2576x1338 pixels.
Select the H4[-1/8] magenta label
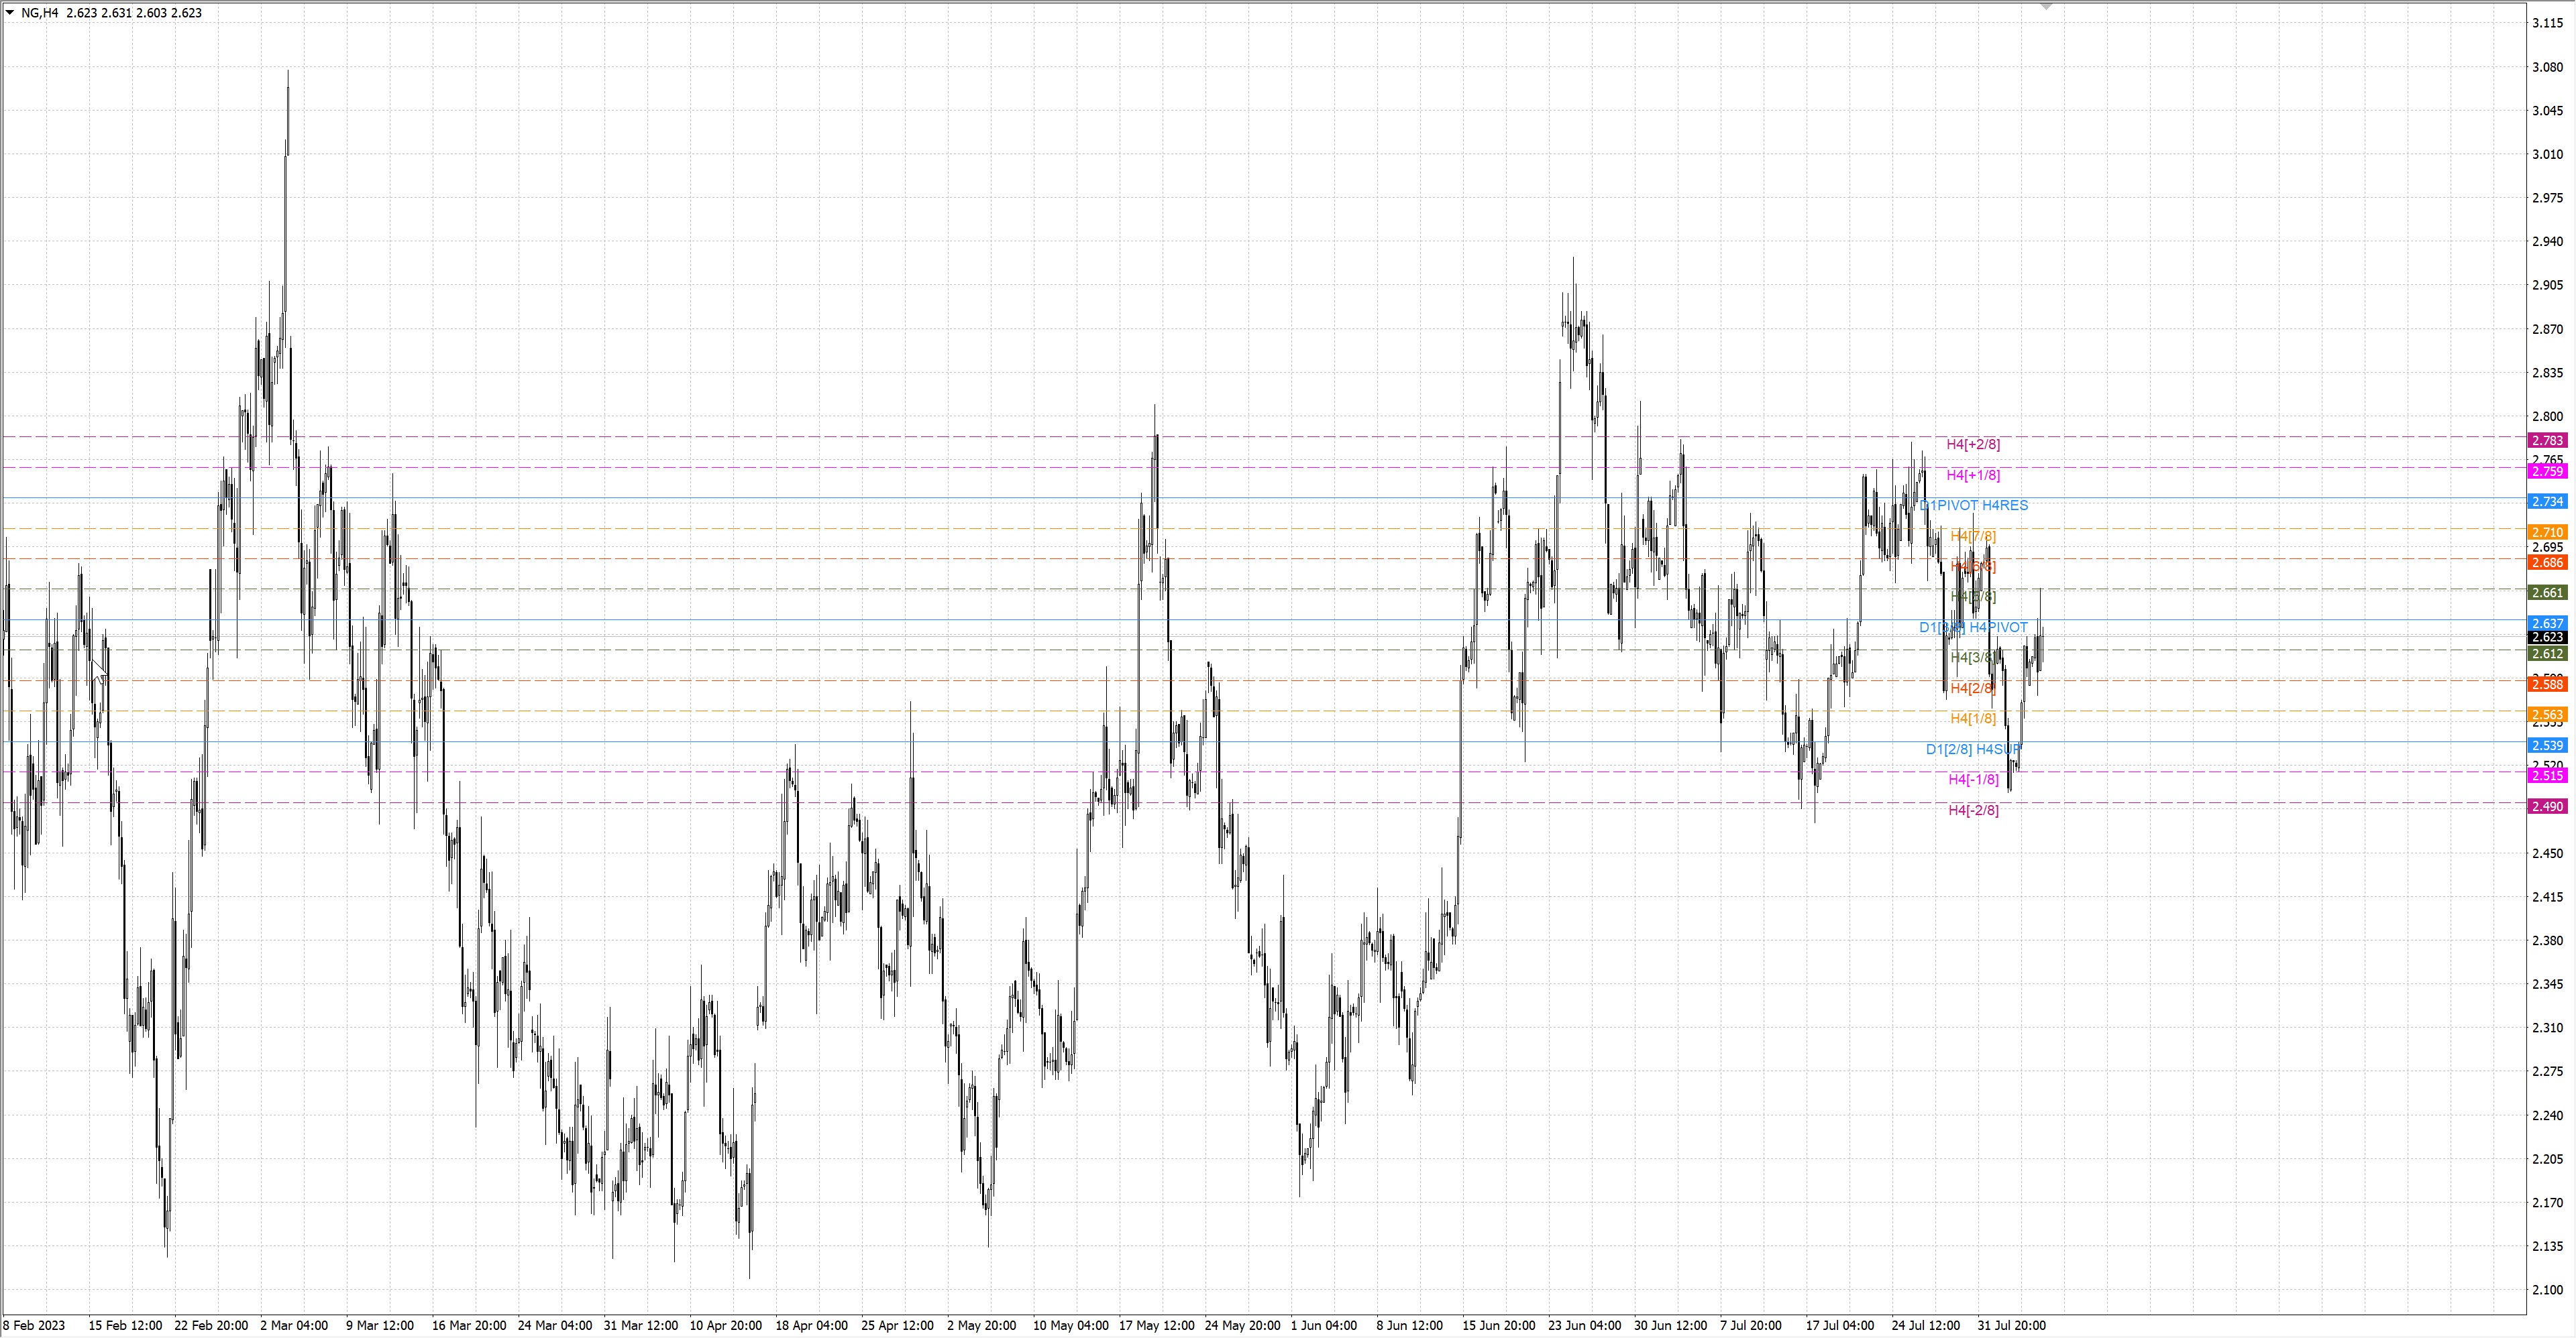[x=1973, y=780]
